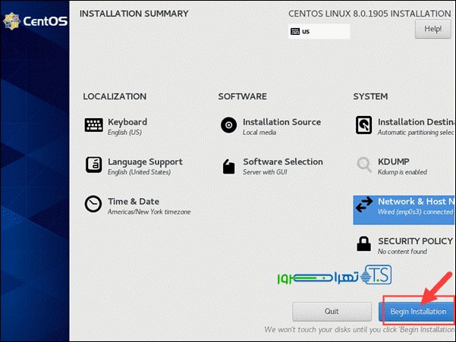456x342 pixels.
Task: Click the Security Policy padlock icon
Action: (x=364, y=244)
